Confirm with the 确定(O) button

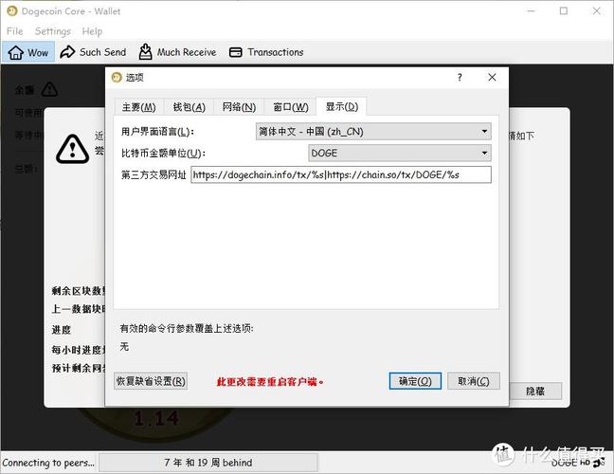[x=415, y=381]
